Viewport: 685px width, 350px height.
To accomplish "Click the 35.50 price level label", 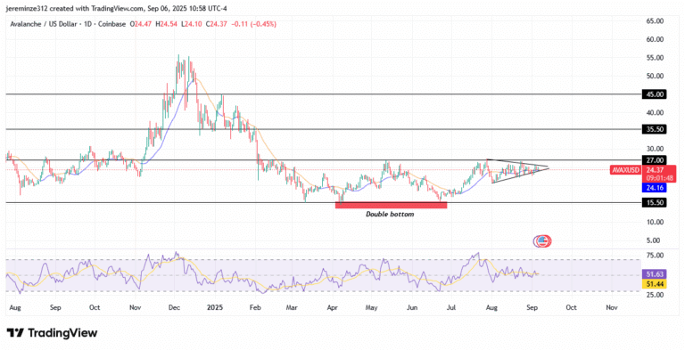I will coord(654,129).
